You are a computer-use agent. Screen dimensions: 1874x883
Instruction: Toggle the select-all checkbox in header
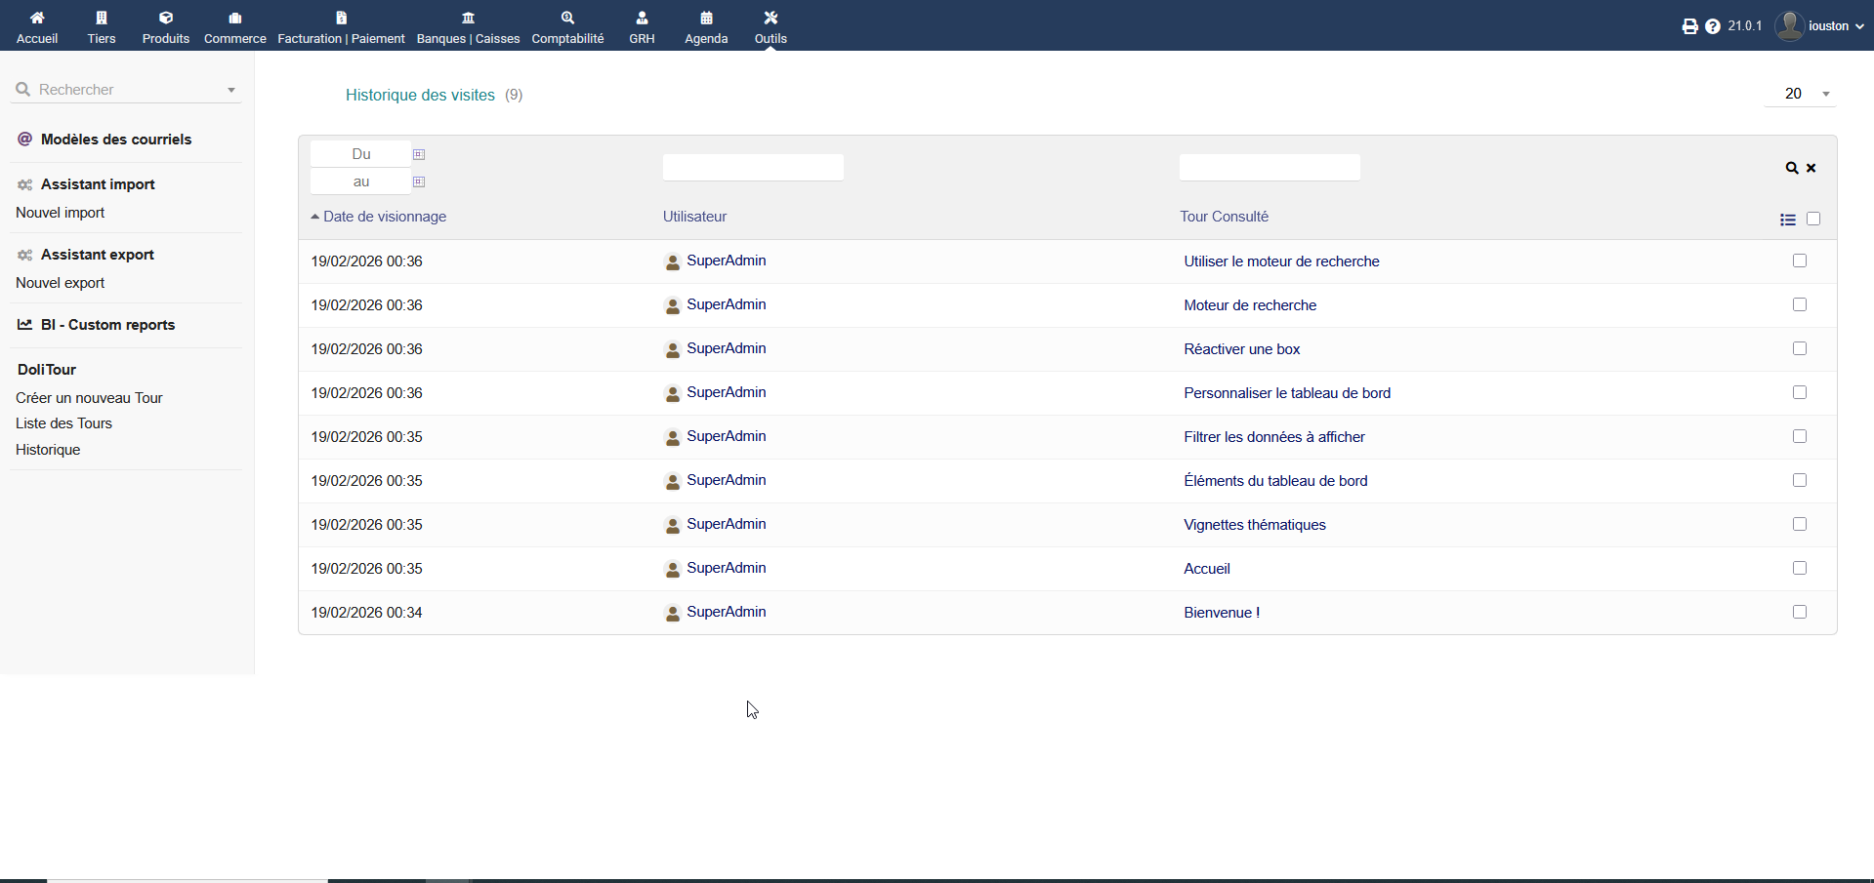pos(1813,219)
